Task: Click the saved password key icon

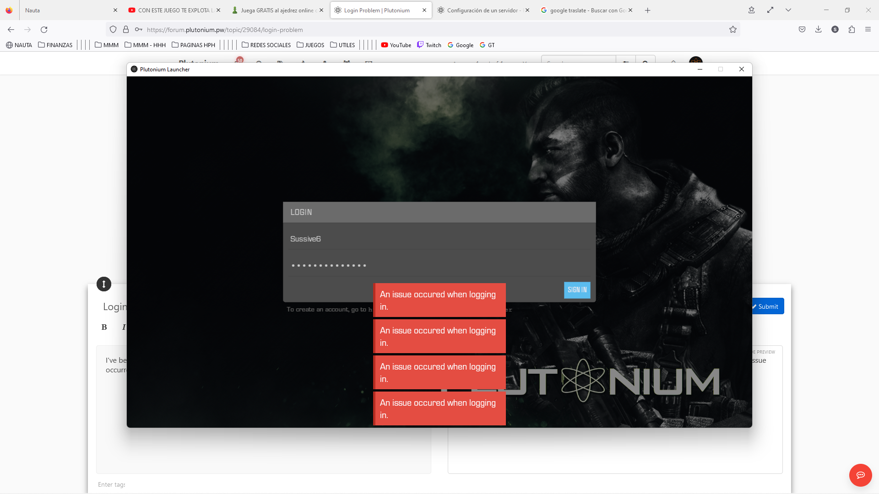Action: point(138,30)
